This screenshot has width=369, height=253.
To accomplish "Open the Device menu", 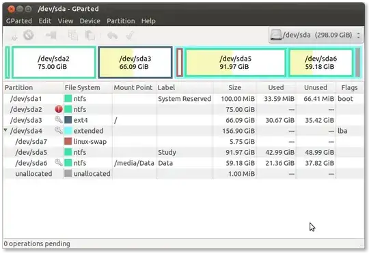I will point(90,21).
